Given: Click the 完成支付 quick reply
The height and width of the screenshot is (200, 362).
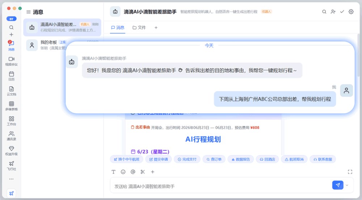Looking at the screenshot, I should (x=187, y=159).
